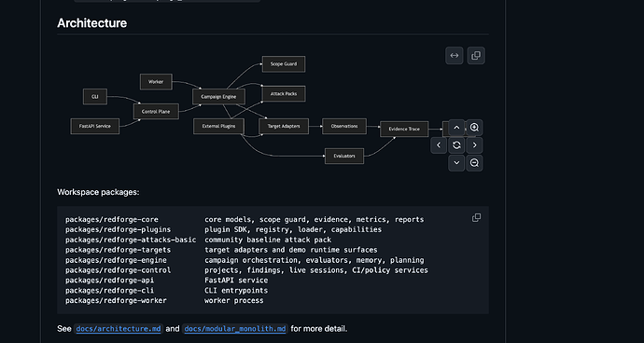Click the 'Workspace packages:' text
This screenshot has width=644, height=343.
tap(98, 192)
